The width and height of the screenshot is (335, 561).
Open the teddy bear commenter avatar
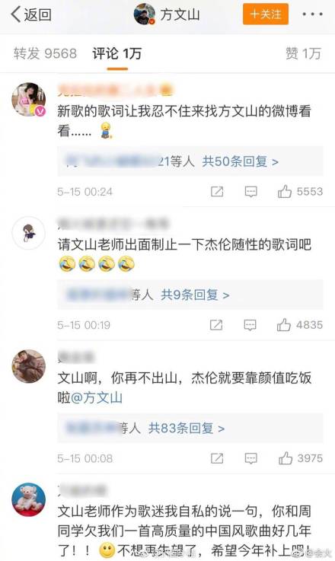29,500
